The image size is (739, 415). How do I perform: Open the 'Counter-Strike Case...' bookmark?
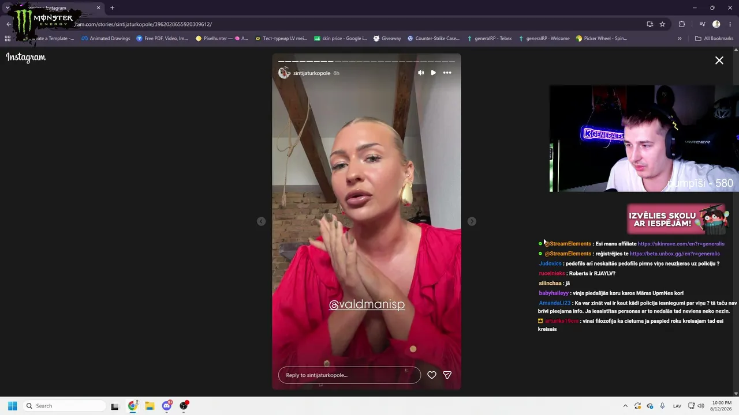434,39
